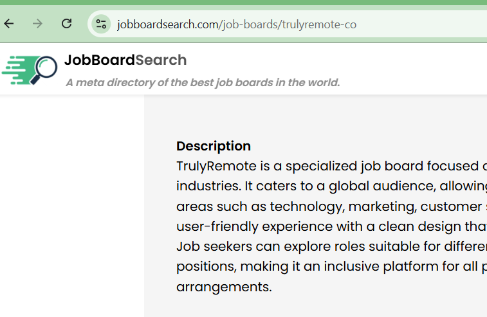Screen dimensions: 487x317
Task: Click the /job-boards/trulyremote-co path in the URL
Action: [x=288, y=24]
